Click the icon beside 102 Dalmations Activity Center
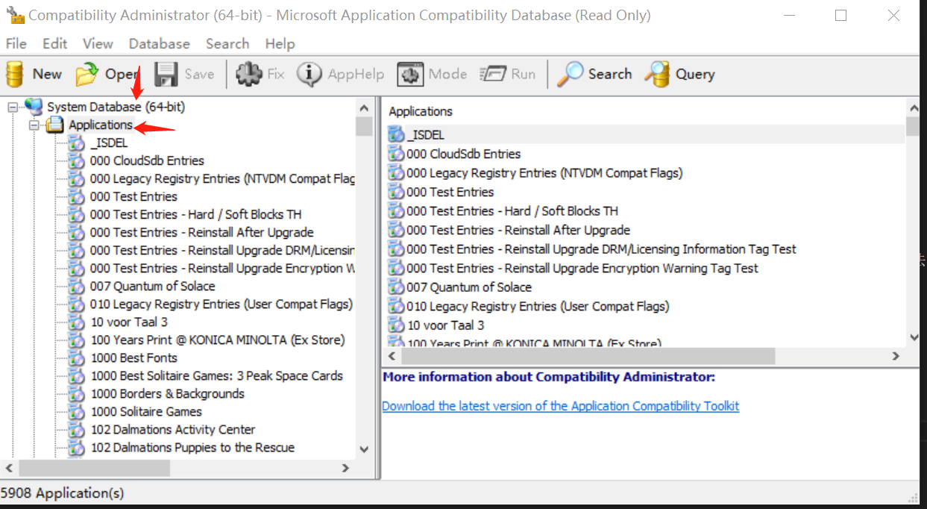 click(x=77, y=429)
